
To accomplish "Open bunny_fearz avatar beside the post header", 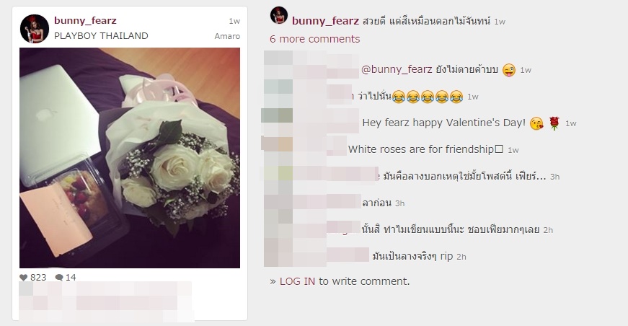I will coord(35,29).
